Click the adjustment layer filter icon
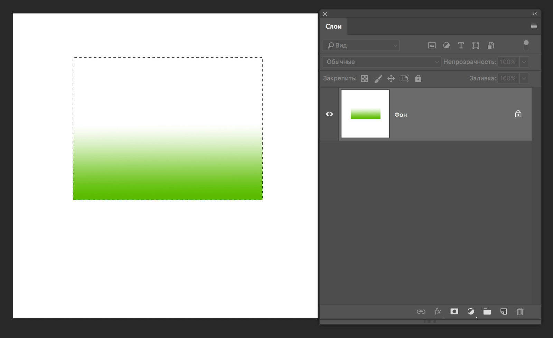 (446, 45)
